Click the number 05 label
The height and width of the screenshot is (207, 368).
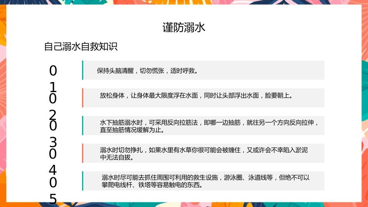[53, 191]
